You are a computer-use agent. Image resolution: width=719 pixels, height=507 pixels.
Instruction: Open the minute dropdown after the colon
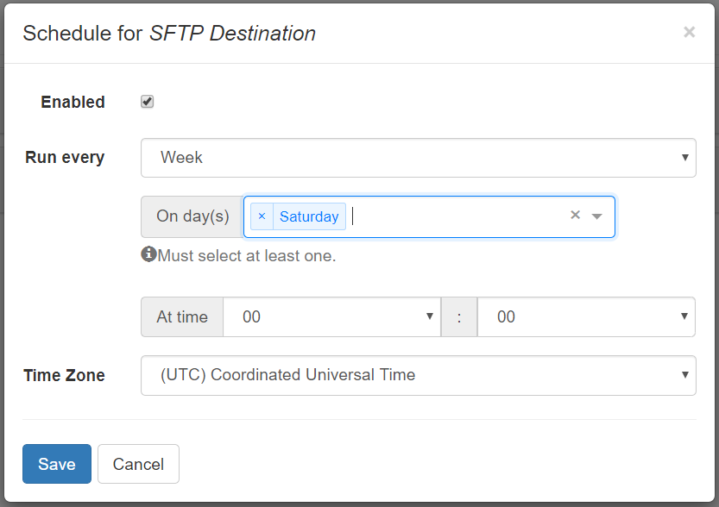[x=585, y=317]
